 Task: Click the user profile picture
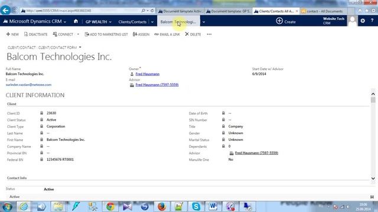coord(353,21)
